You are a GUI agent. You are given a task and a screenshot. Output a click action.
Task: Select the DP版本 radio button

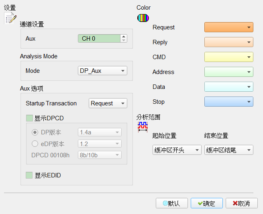(35, 132)
